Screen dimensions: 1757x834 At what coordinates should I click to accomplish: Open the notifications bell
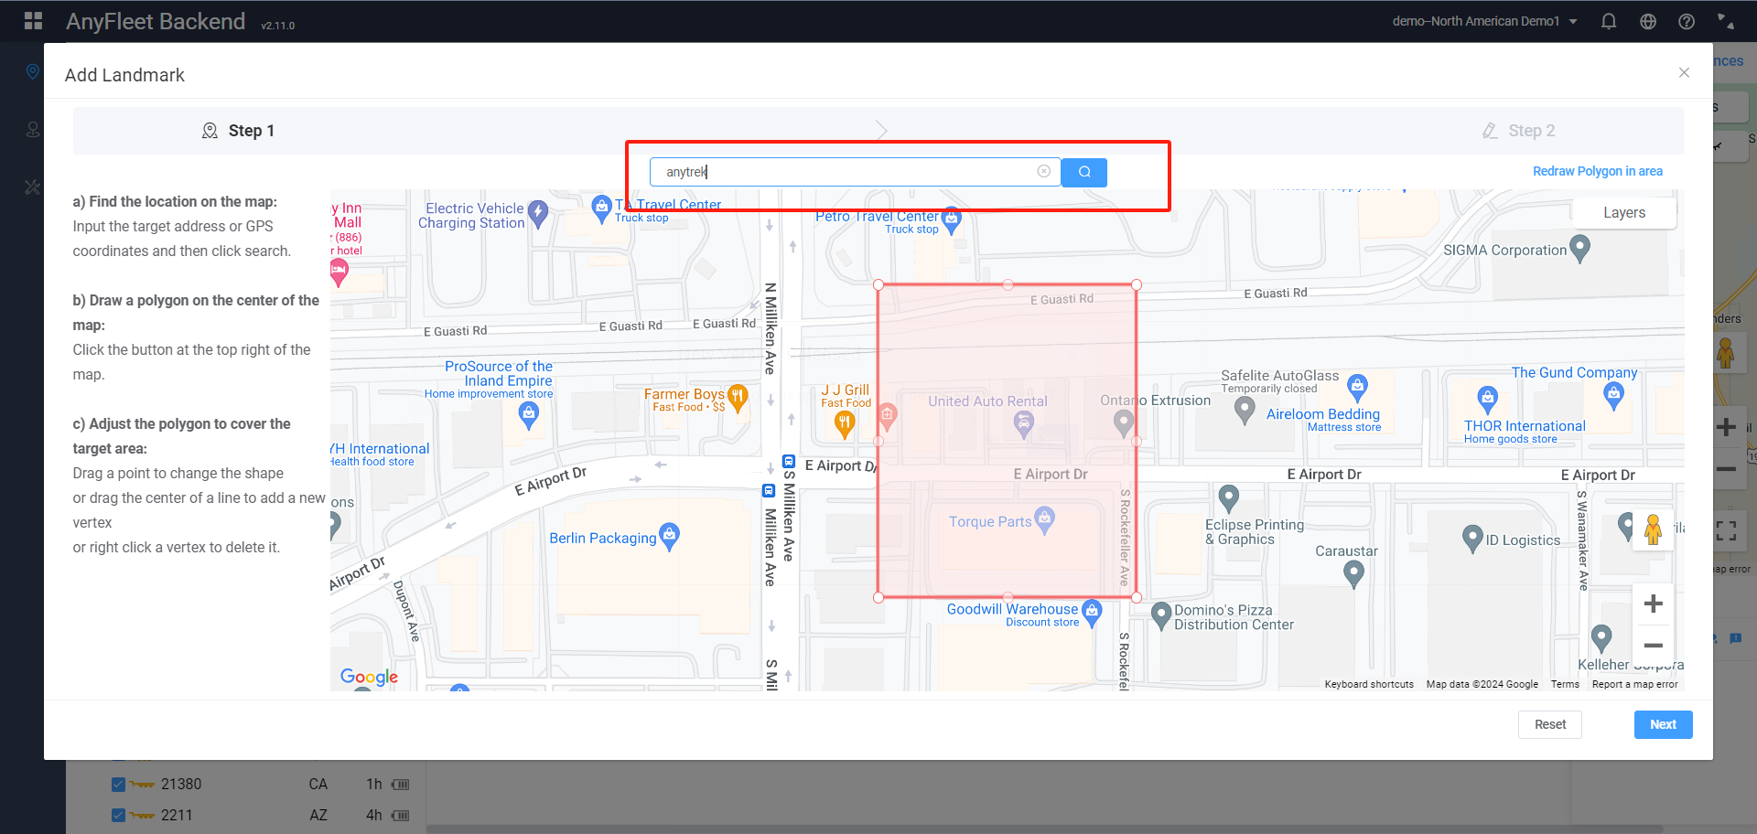[1609, 21]
